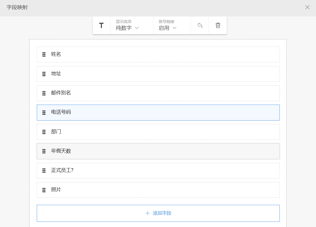Click drag handle beside 年假天数 field
This screenshot has height=227, width=316.
[x=44, y=151]
